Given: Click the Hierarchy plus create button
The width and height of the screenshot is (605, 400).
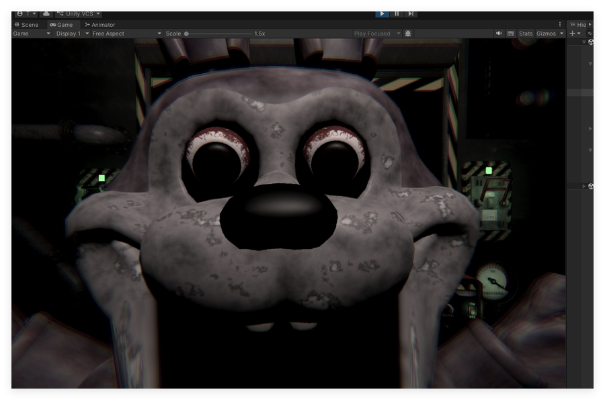Looking at the screenshot, I should point(575,34).
